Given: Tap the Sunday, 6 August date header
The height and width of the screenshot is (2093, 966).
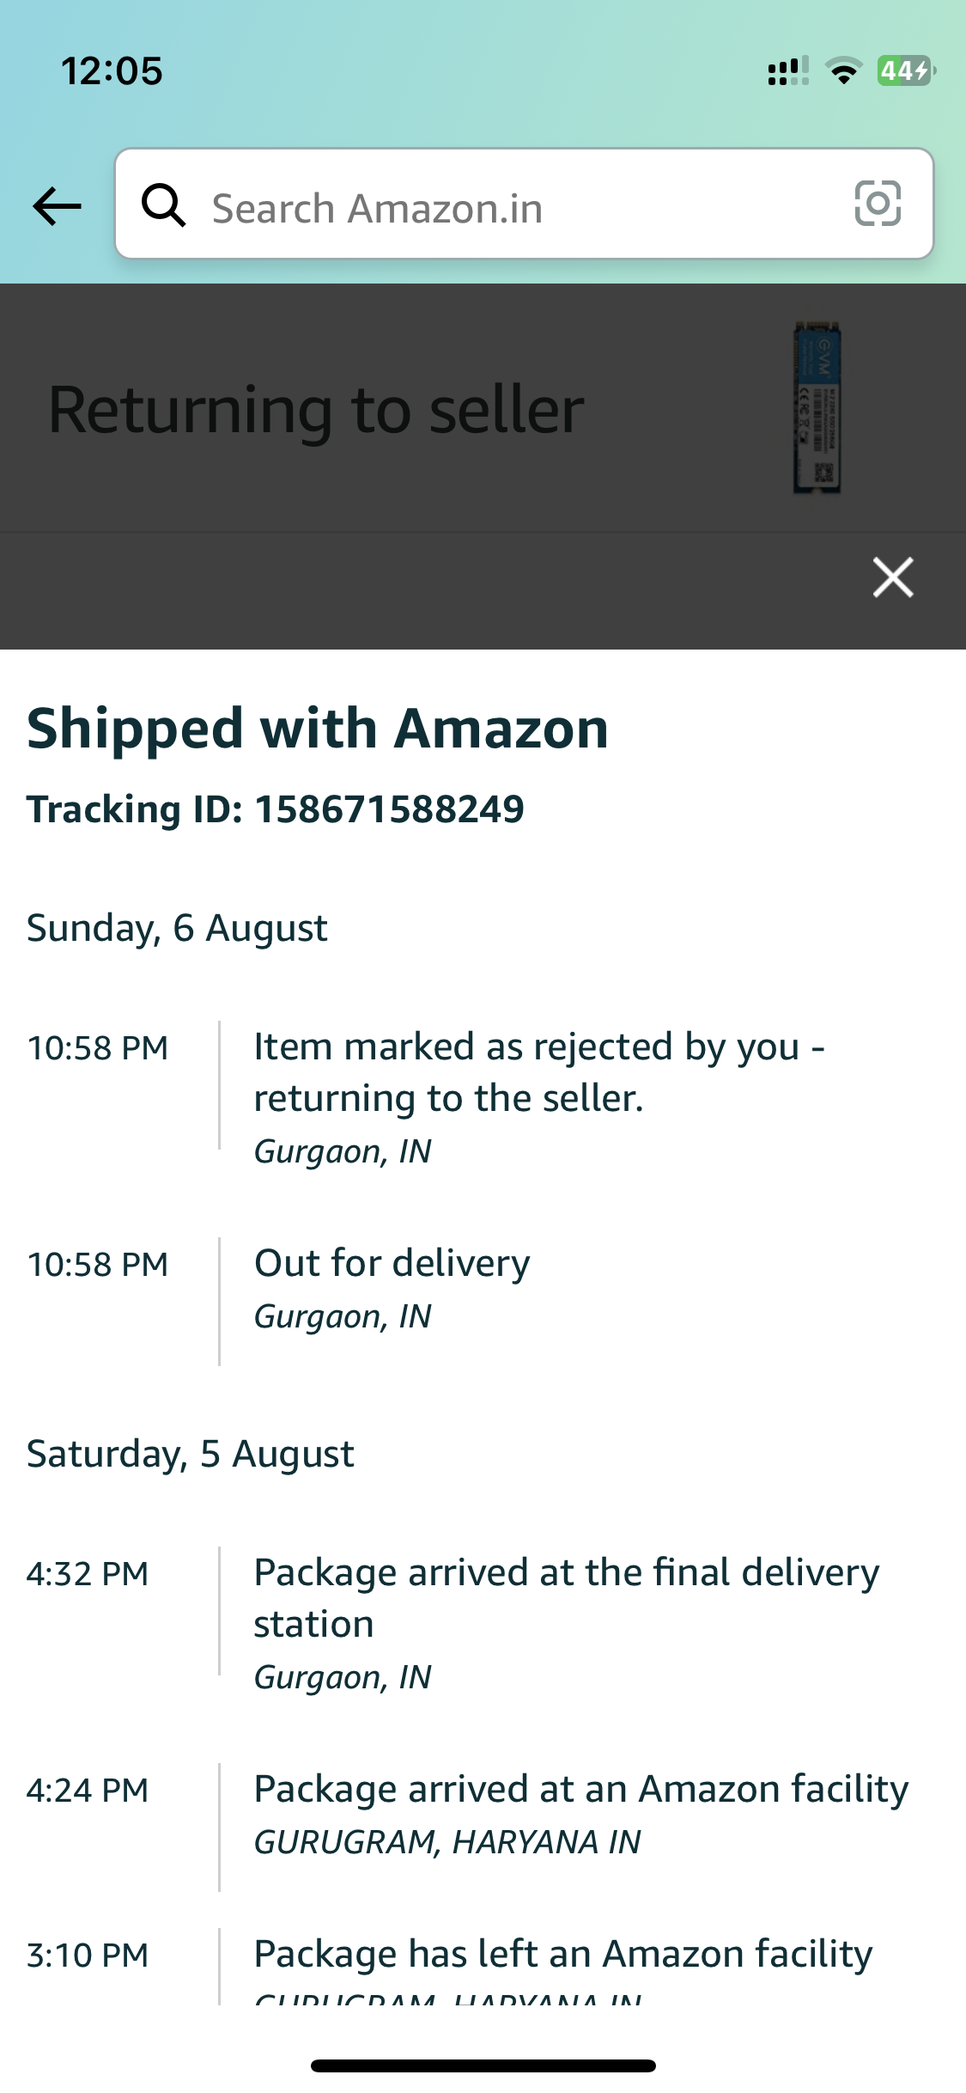Looking at the screenshot, I should pos(177,928).
